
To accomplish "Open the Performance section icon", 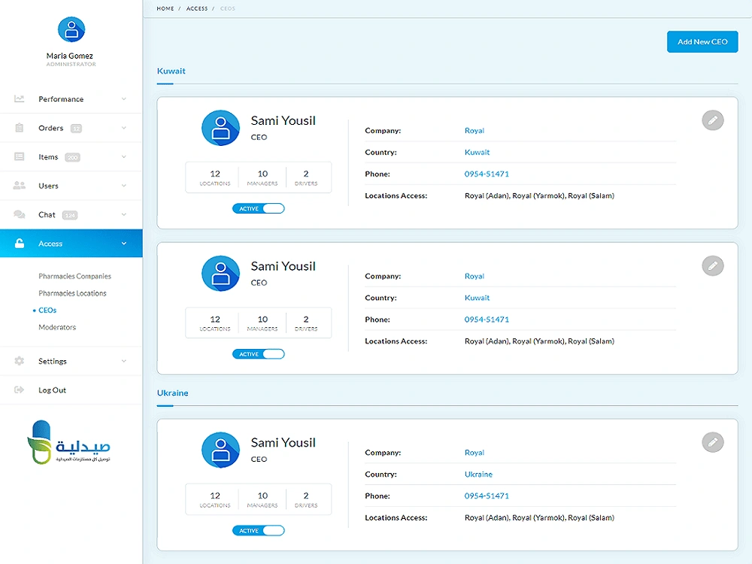I will [18, 99].
